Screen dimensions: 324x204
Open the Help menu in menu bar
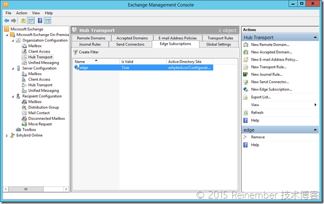[x=49, y=13]
